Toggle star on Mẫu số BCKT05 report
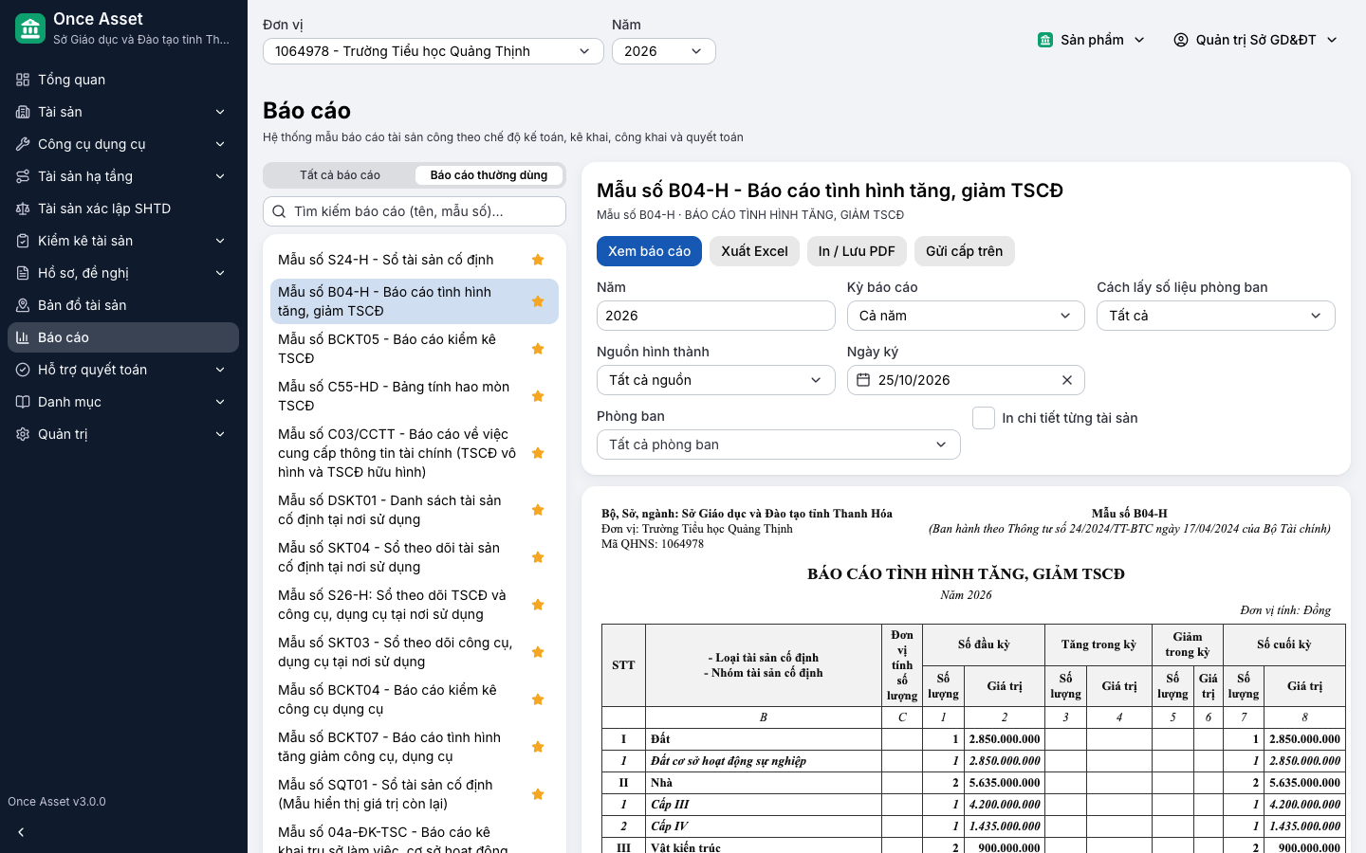Image resolution: width=1366 pixels, height=853 pixels. pos(538,349)
